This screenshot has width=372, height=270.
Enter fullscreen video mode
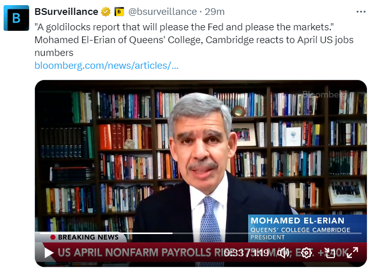352,253
